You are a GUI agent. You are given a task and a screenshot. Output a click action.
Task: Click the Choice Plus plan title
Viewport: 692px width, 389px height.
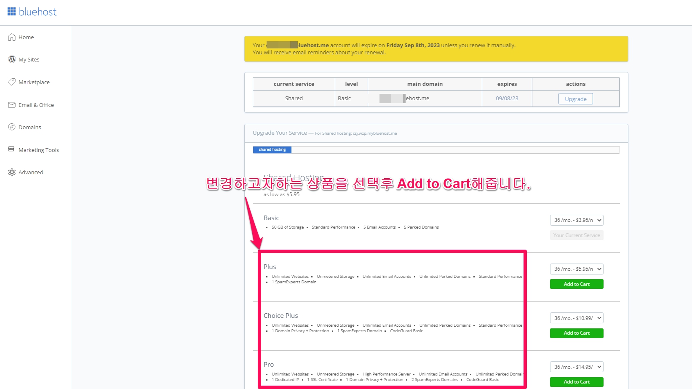tap(281, 316)
